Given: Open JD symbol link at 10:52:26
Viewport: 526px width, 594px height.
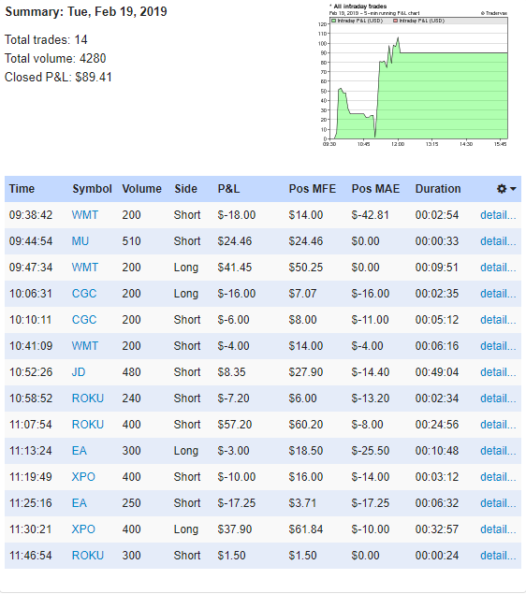Looking at the screenshot, I should tap(79, 371).
